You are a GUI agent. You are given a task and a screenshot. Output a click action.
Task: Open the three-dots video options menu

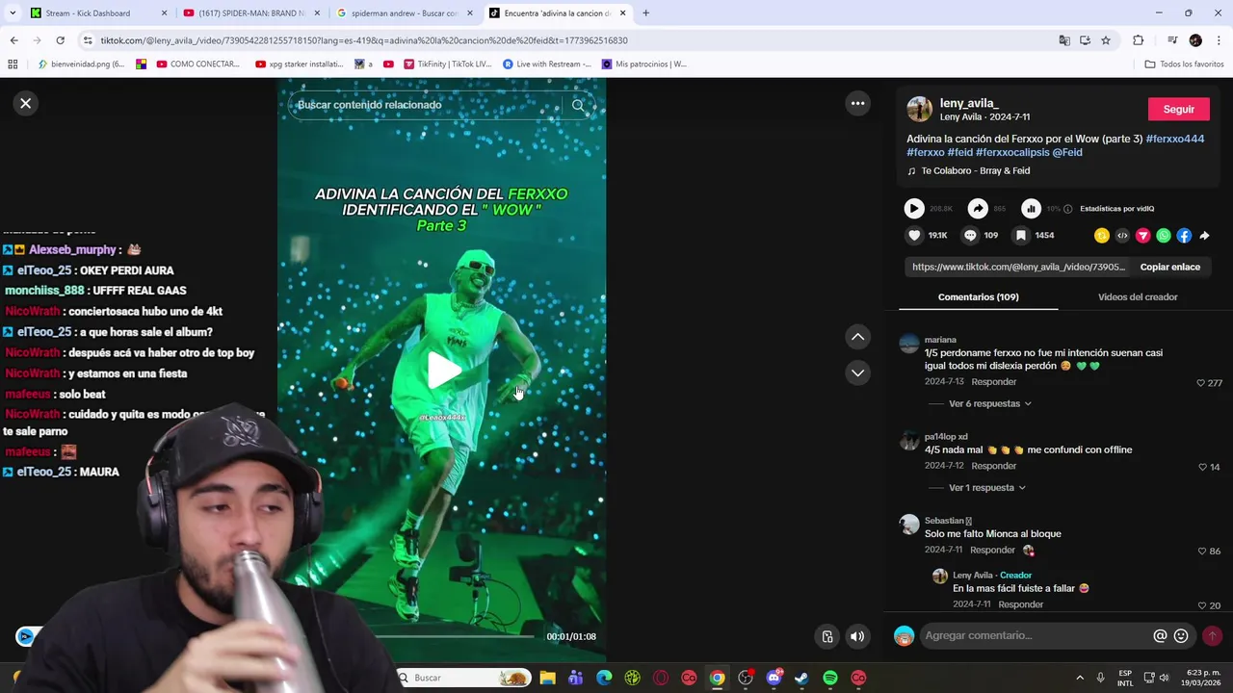[857, 103]
